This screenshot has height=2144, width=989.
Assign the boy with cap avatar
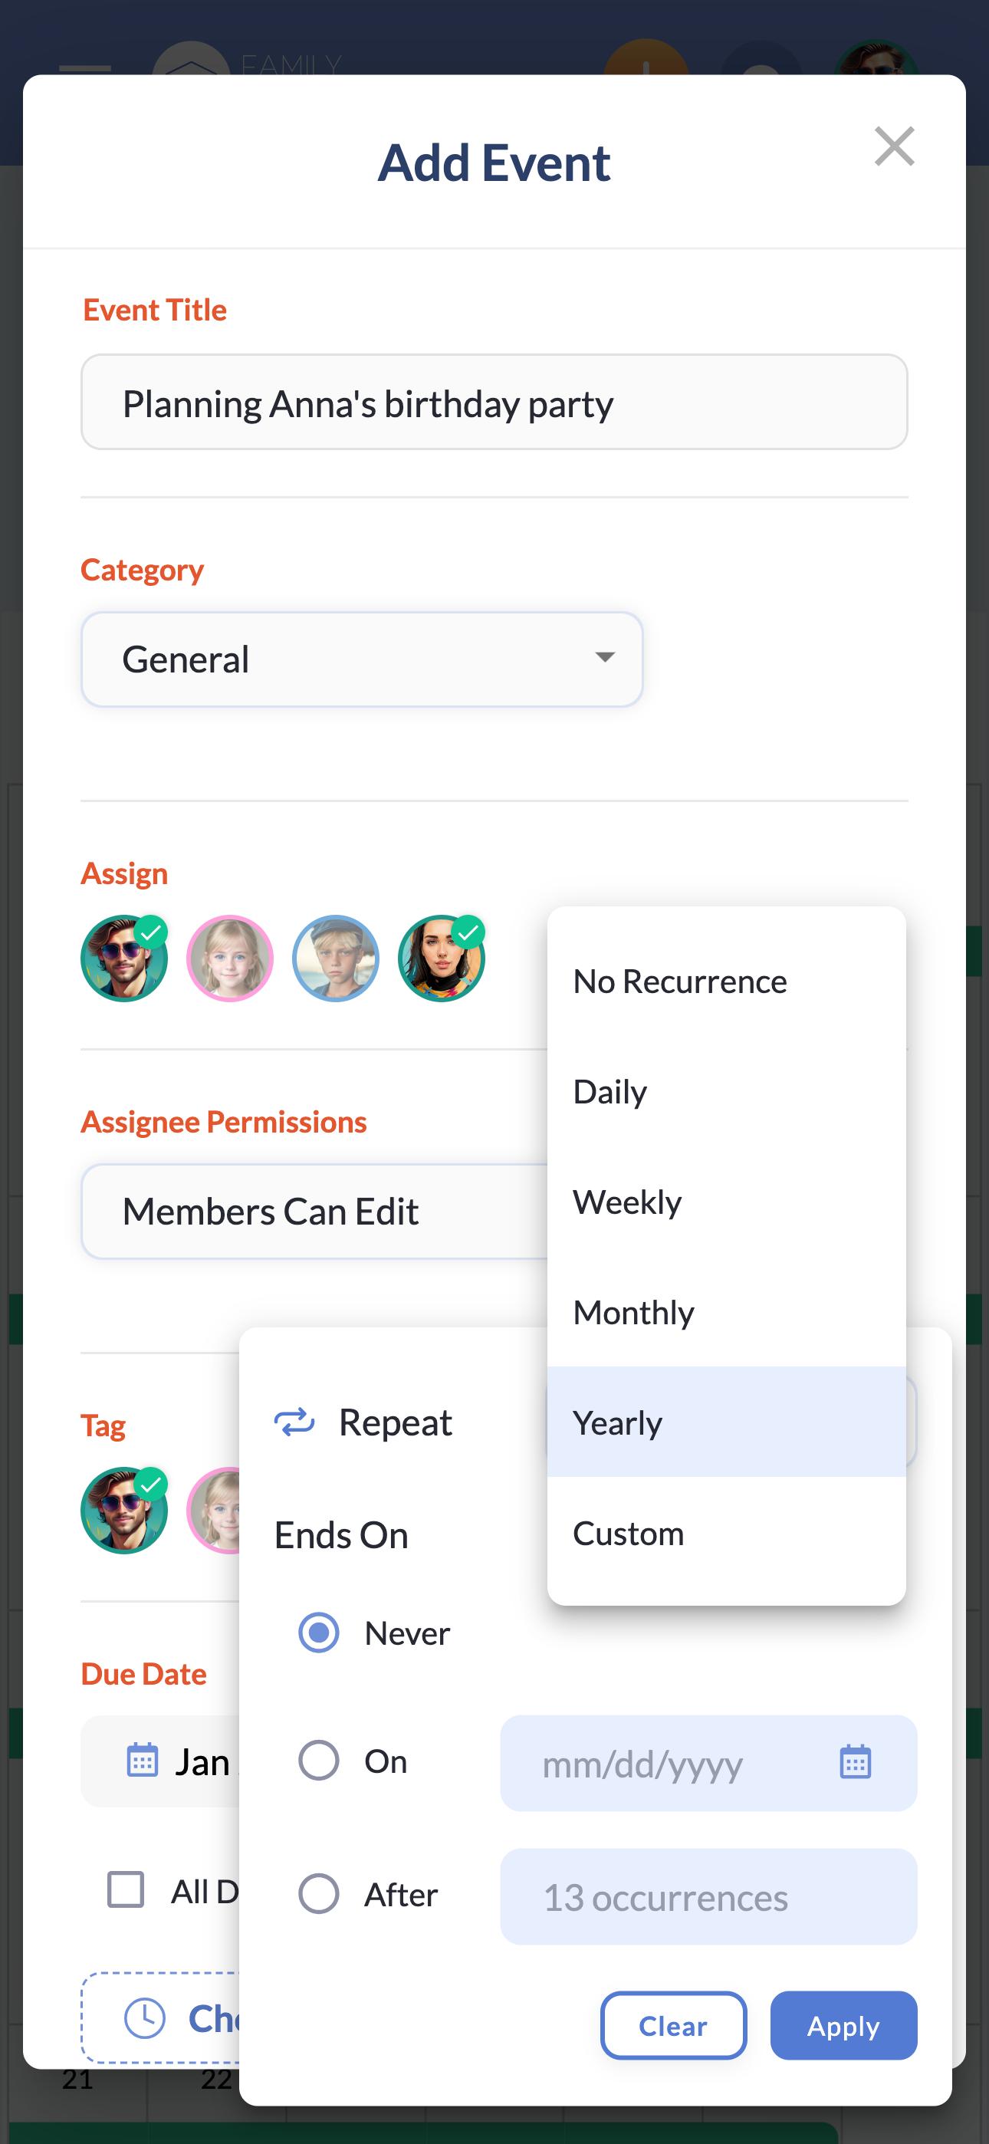[x=336, y=958]
